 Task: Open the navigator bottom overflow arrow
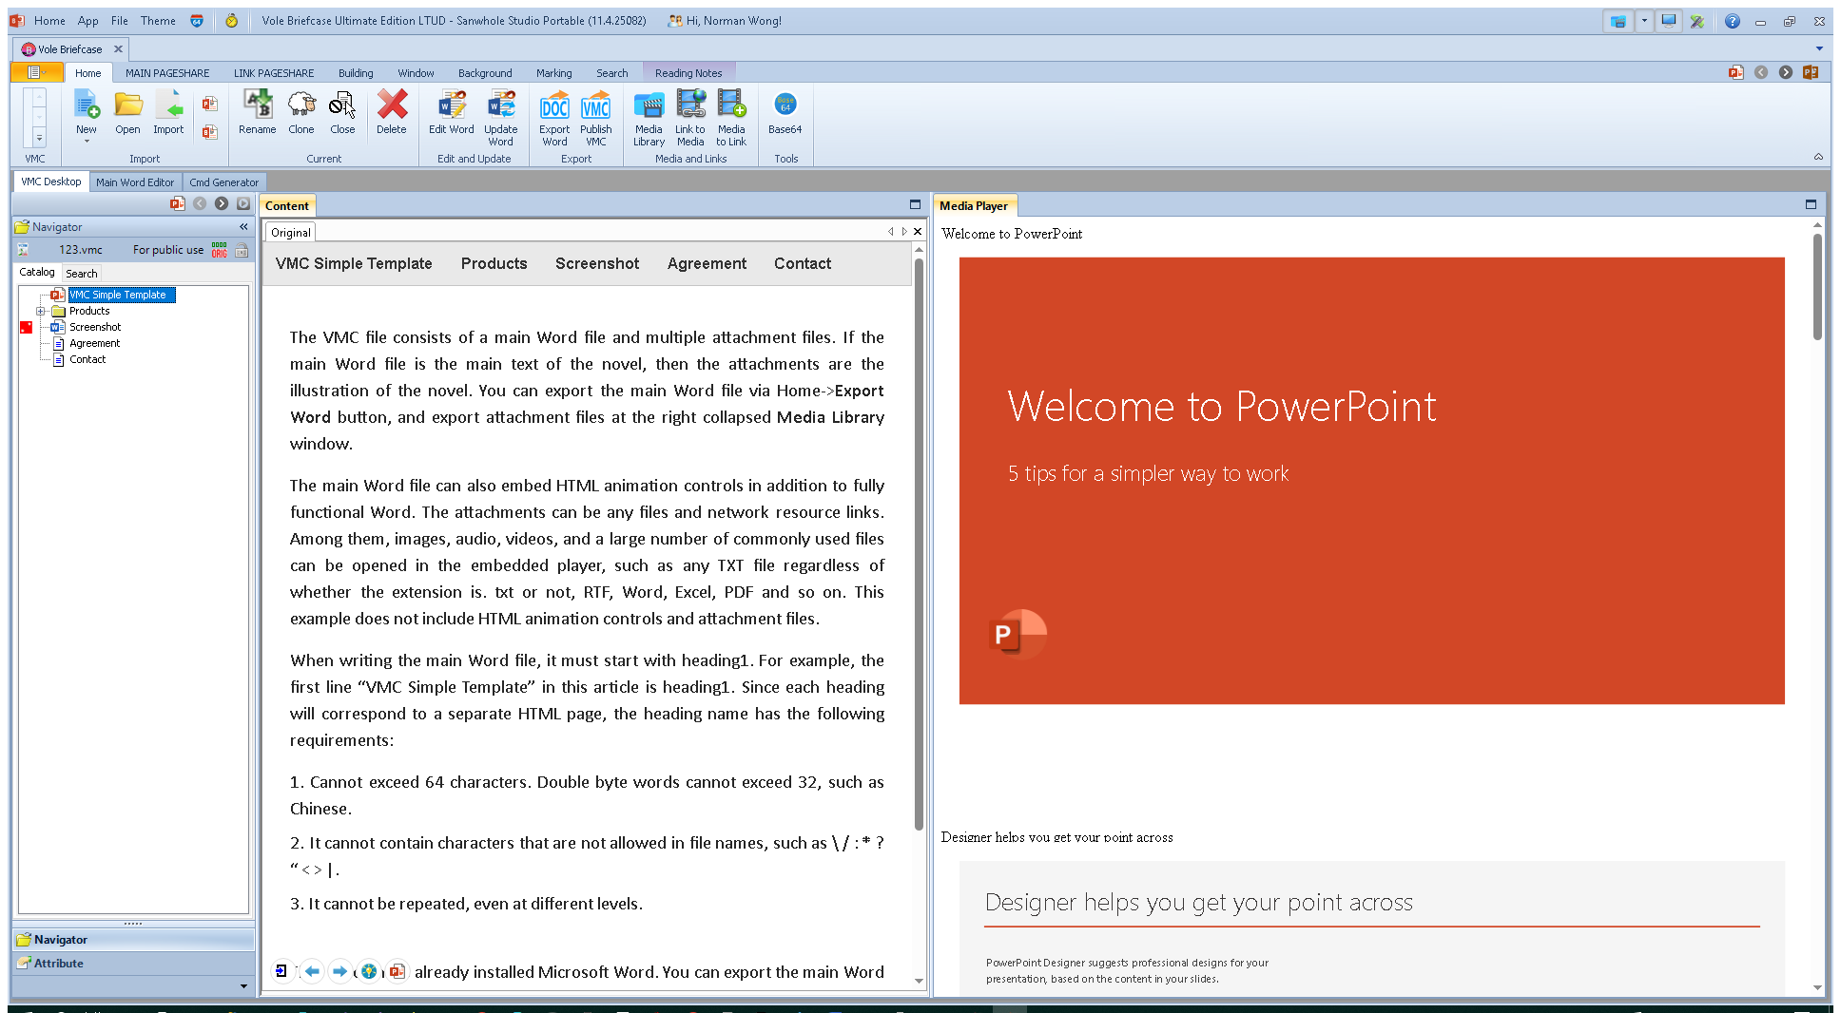click(243, 986)
